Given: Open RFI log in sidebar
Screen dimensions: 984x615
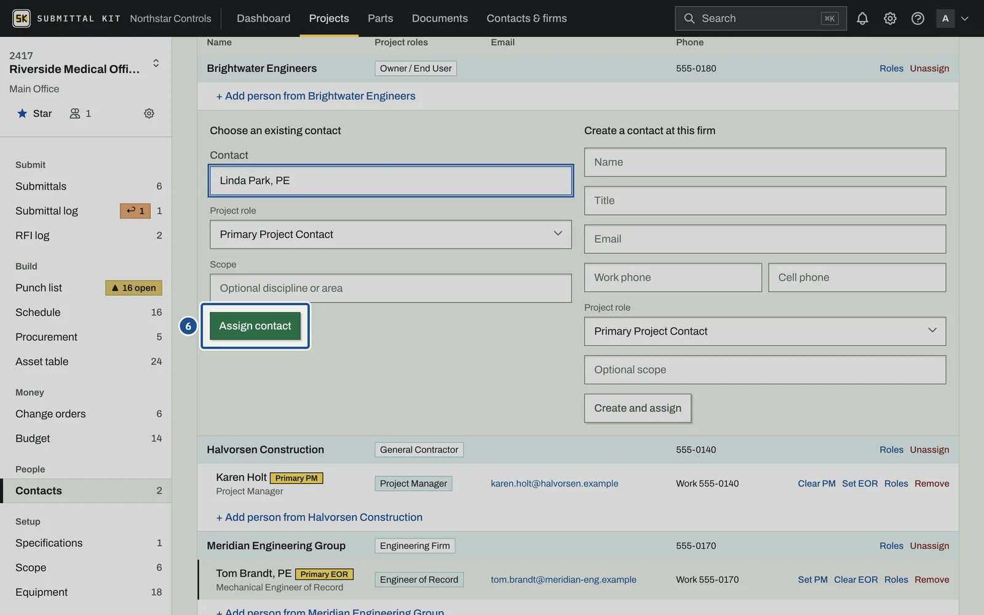Looking at the screenshot, I should click(86, 236).
